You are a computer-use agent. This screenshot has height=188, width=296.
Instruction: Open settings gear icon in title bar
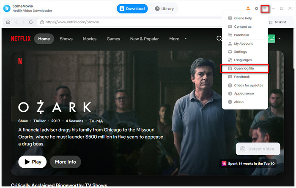(x=256, y=8)
